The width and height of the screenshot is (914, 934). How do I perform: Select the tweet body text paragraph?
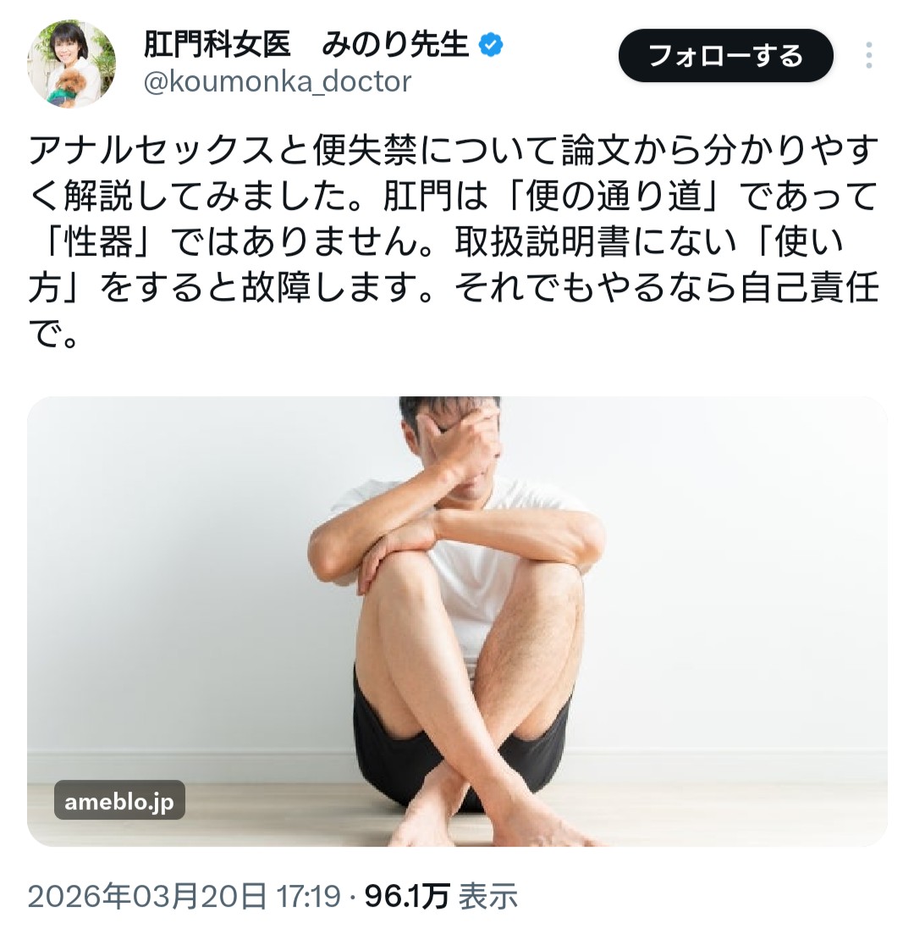click(454, 242)
